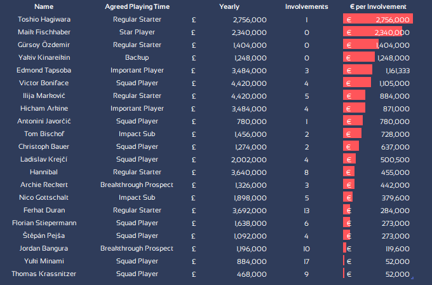The width and height of the screenshot is (432, 285).
Task: Select Archie Reckert's Breakthrough Prospect cell
Action: tap(137, 185)
